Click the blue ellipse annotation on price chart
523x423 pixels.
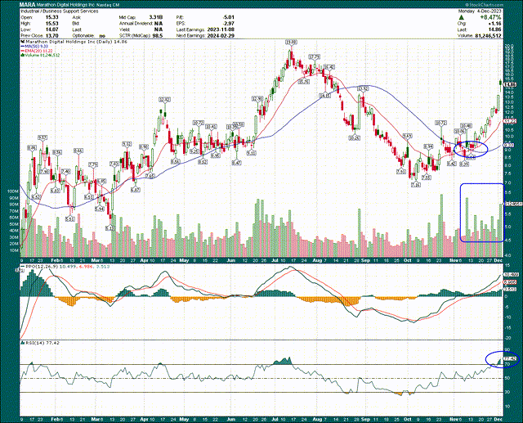[x=472, y=147]
